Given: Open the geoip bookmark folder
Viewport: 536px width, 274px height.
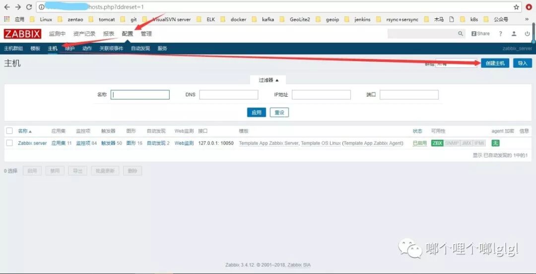Looking at the screenshot, I should [x=328, y=19].
